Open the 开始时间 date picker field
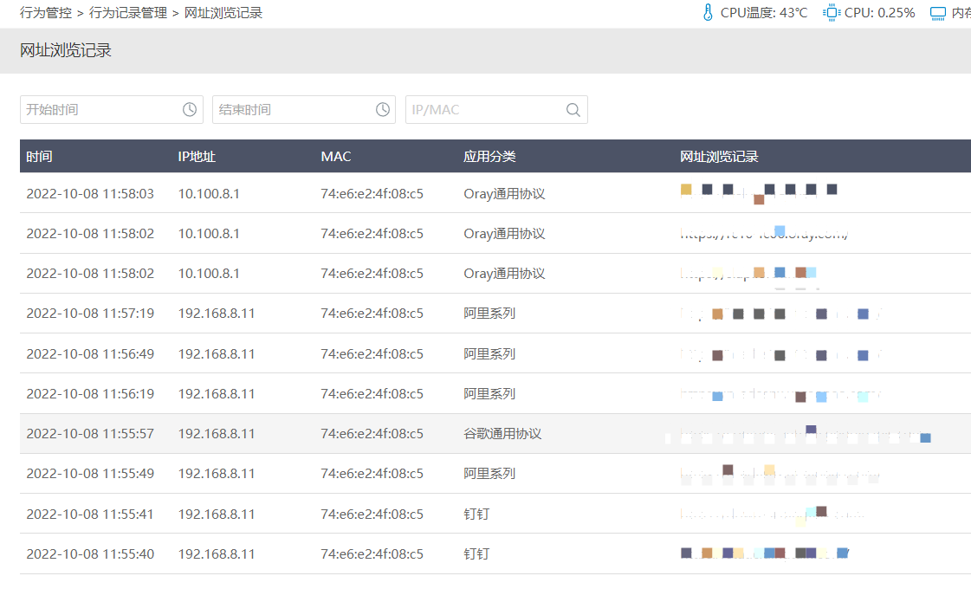This screenshot has width=971, height=589. (x=100, y=110)
